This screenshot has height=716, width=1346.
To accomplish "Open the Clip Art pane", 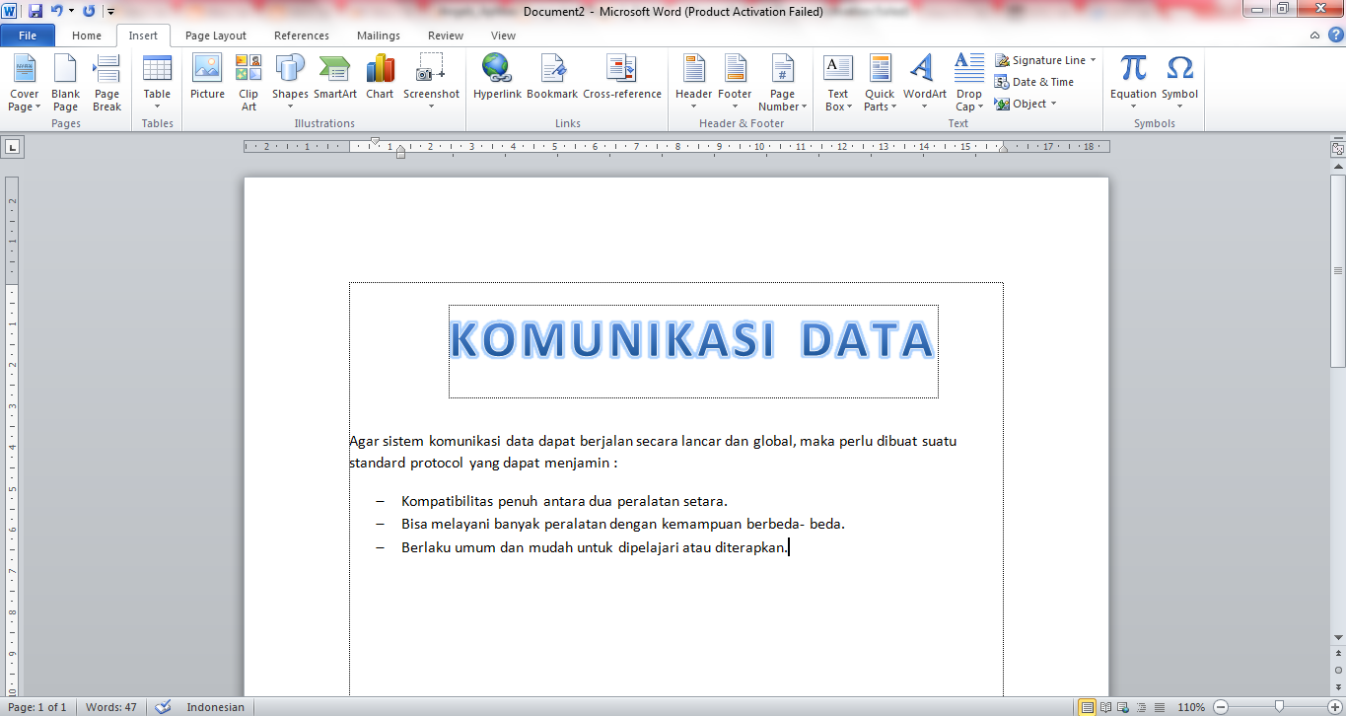I will point(248,83).
